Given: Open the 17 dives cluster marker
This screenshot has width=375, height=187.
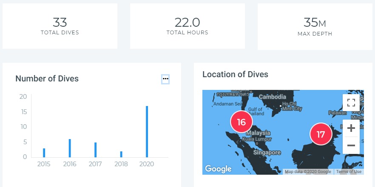Looking at the screenshot, I should coord(321,134).
